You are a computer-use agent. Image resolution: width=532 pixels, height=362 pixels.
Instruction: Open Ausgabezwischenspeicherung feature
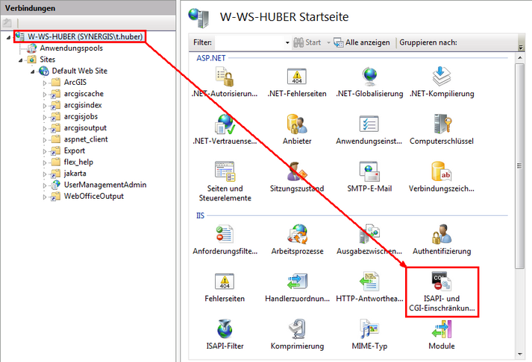point(369,239)
